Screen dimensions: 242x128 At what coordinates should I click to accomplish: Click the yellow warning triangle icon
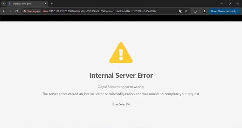pos(121,53)
